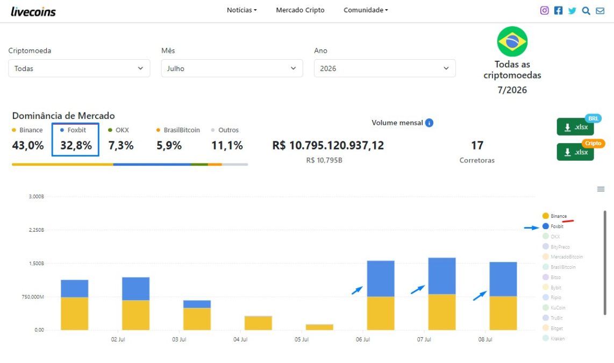Go to livecoins home via logo
Screen dimensions: 614x363
pos(33,12)
